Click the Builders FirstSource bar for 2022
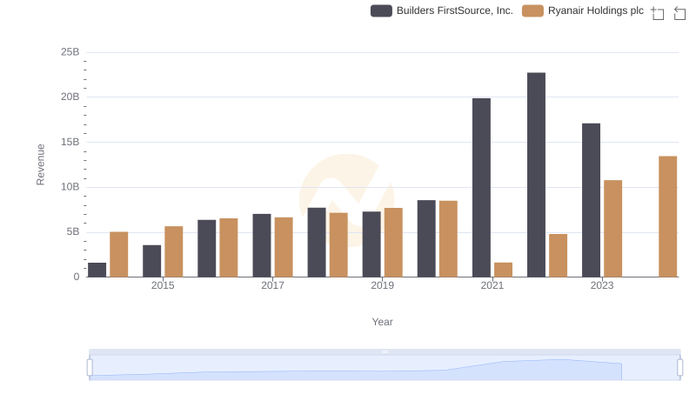 point(536,175)
